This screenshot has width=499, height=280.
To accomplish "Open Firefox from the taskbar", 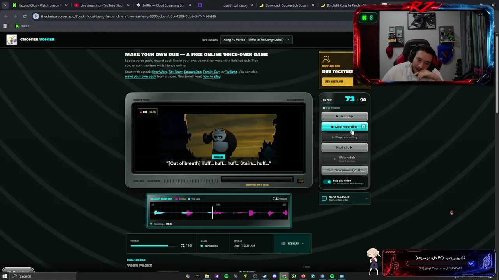I will click(303, 276).
